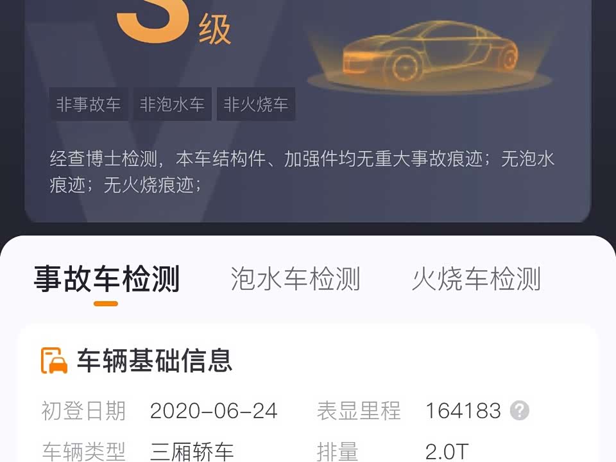Tap the 2.0T displacement value
Viewport: 616px width, 462px height.
(x=447, y=452)
